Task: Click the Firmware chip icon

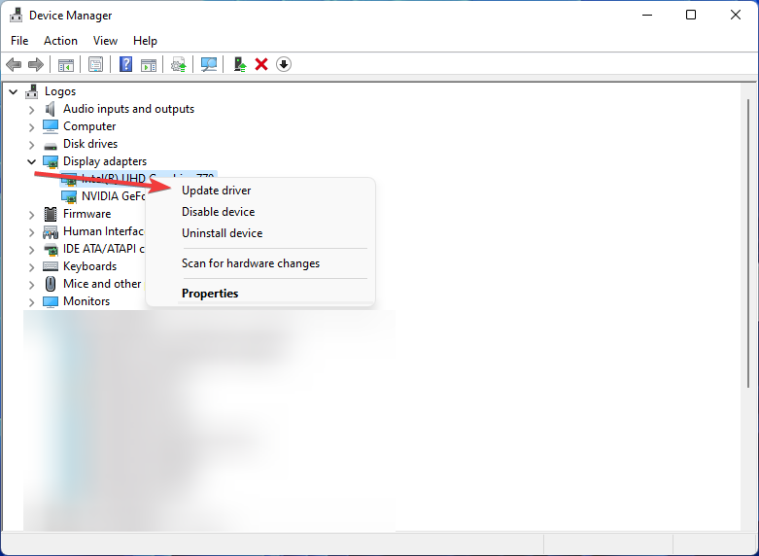Action: click(51, 214)
